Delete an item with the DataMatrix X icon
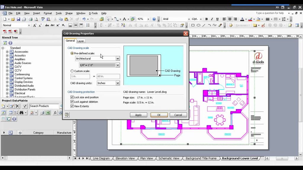The width and height of the screenshot is (303, 170). (x=17, y=106)
